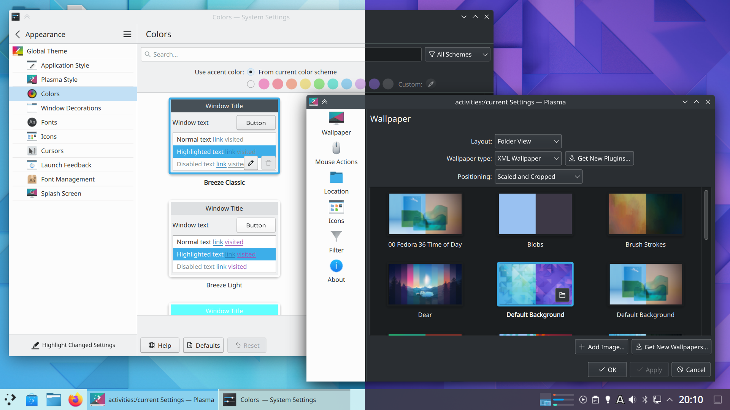
Task: Open the volume control in system tray
Action: coord(632,399)
